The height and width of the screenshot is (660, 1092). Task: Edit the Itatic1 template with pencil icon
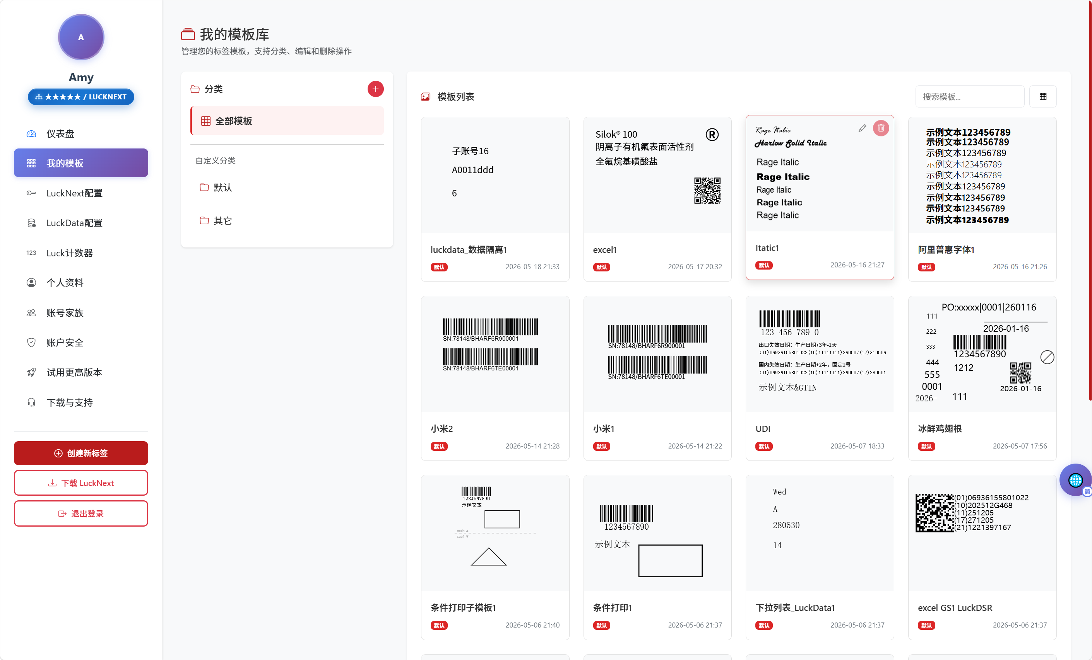click(862, 128)
